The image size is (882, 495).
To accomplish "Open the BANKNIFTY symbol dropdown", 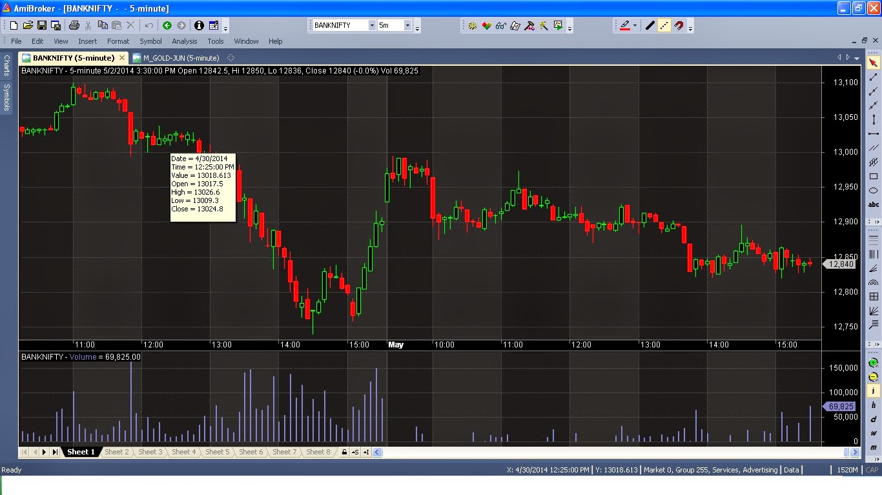I will point(372,25).
